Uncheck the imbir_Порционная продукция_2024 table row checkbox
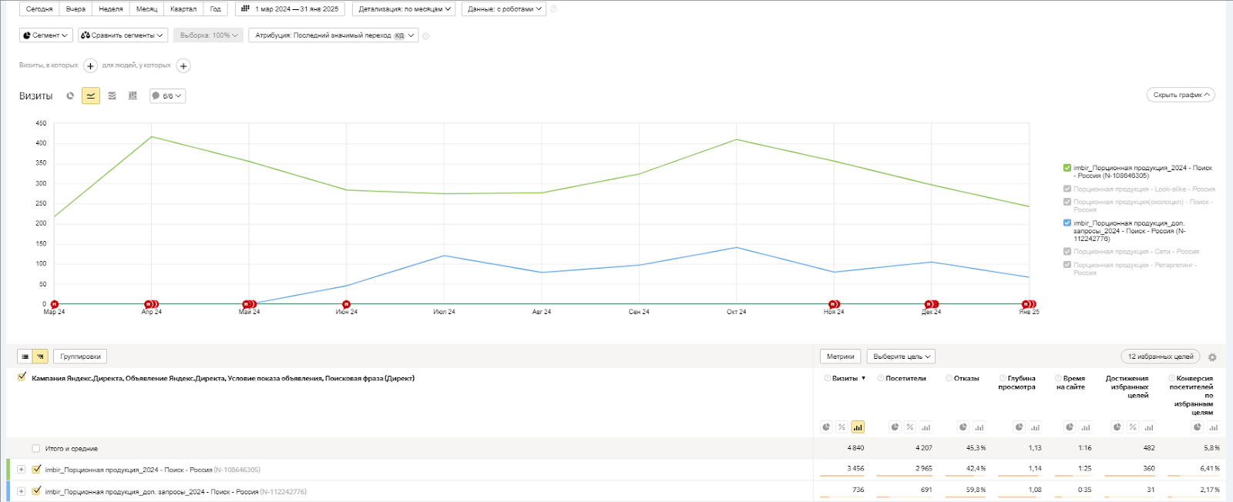This screenshot has height=502, width=1233. point(36,469)
